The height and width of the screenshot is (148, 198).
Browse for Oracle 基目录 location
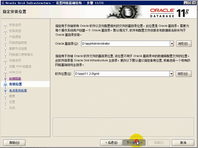184,44
